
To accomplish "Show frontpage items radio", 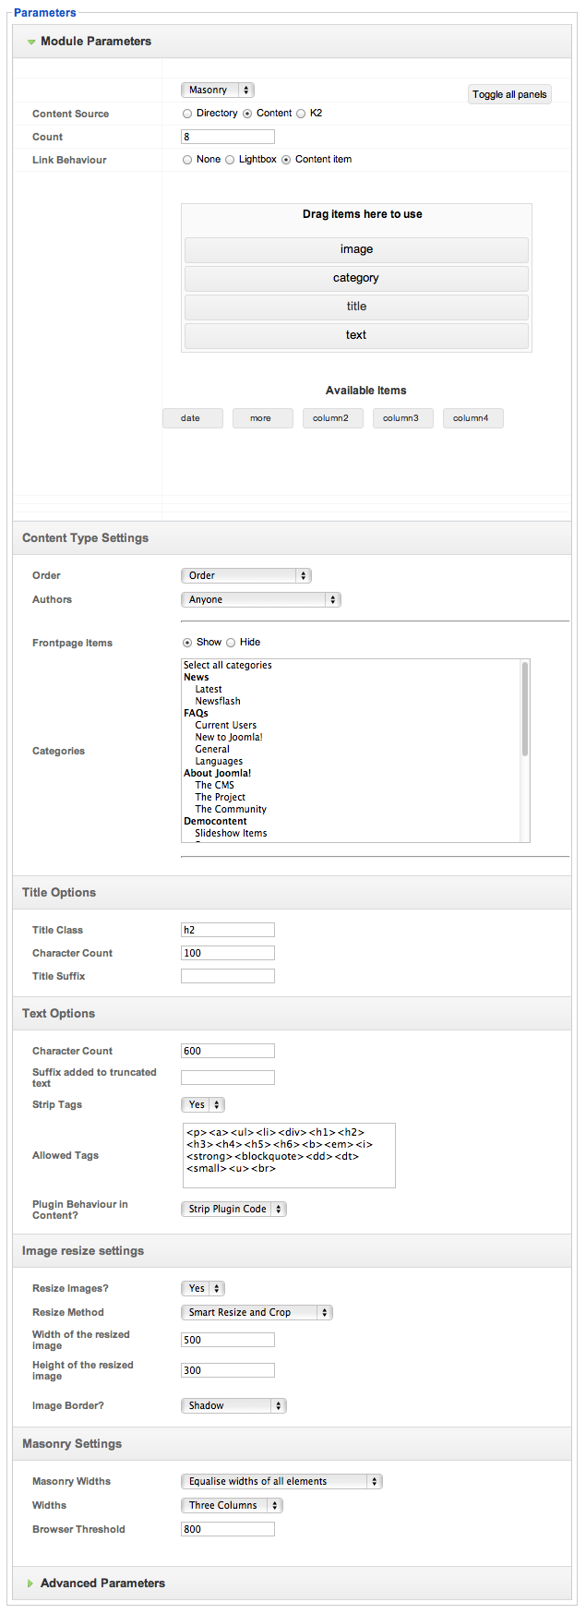I will click(x=187, y=643).
